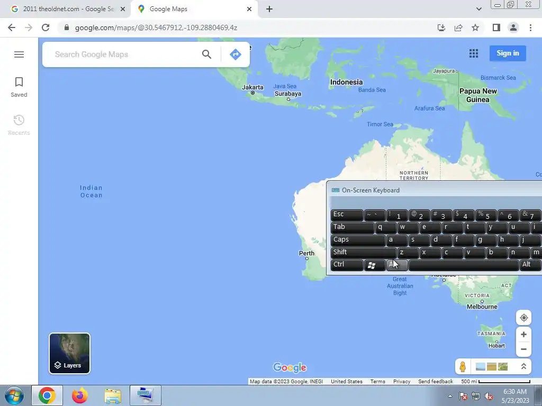Go back using browser back arrow

coord(12,27)
